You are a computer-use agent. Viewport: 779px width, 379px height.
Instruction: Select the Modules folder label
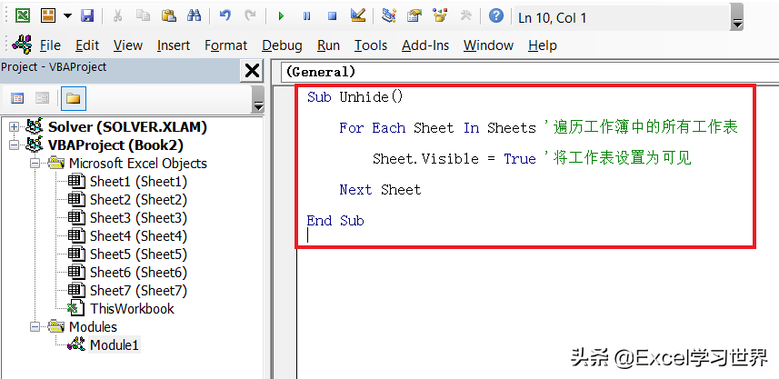(x=93, y=327)
